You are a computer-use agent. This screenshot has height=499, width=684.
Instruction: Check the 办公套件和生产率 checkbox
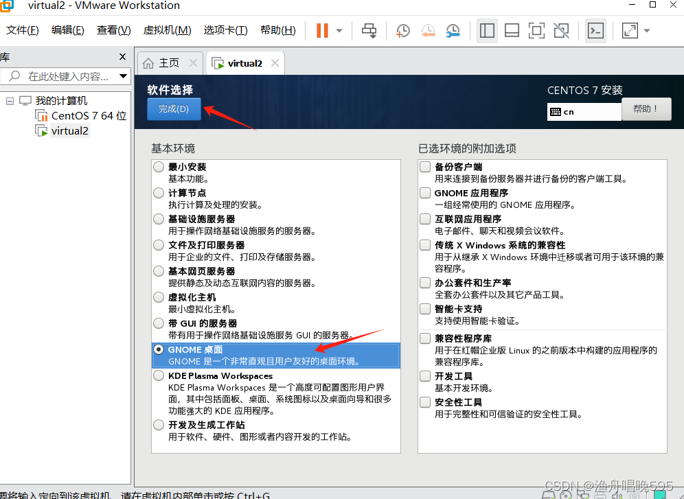[425, 283]
